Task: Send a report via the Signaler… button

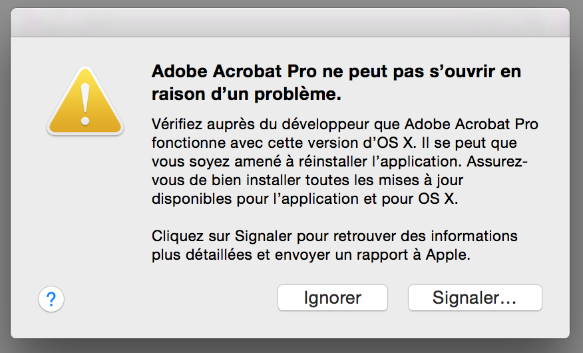Action: (475, 298)
